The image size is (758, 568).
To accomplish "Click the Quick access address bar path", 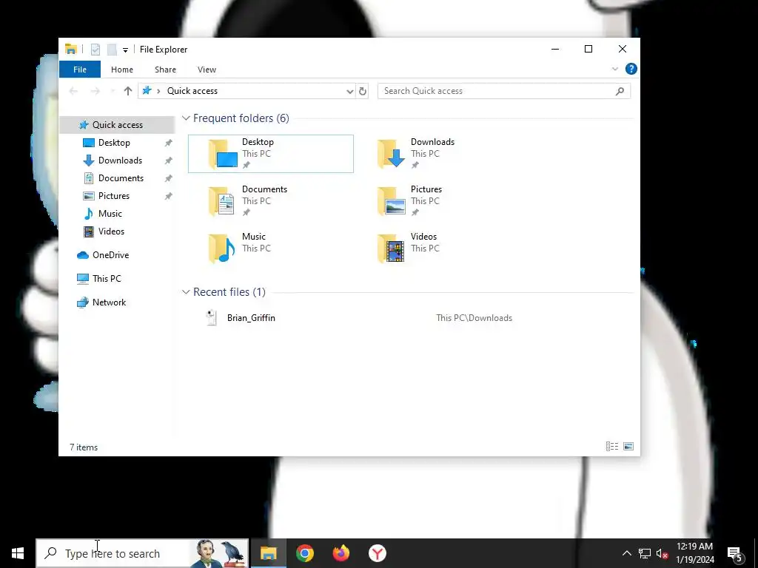I will [x=192, y=91].
